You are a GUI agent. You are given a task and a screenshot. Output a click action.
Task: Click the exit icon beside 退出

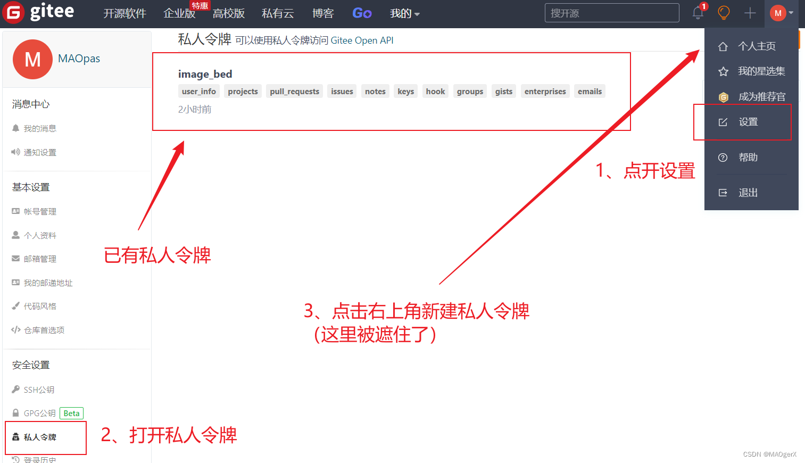click(723, 193)
